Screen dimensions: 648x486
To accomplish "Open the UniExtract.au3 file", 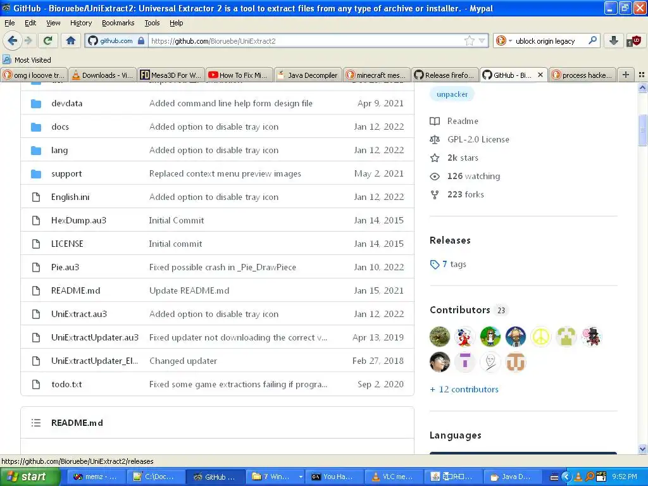I will click(x=79, y=314).
